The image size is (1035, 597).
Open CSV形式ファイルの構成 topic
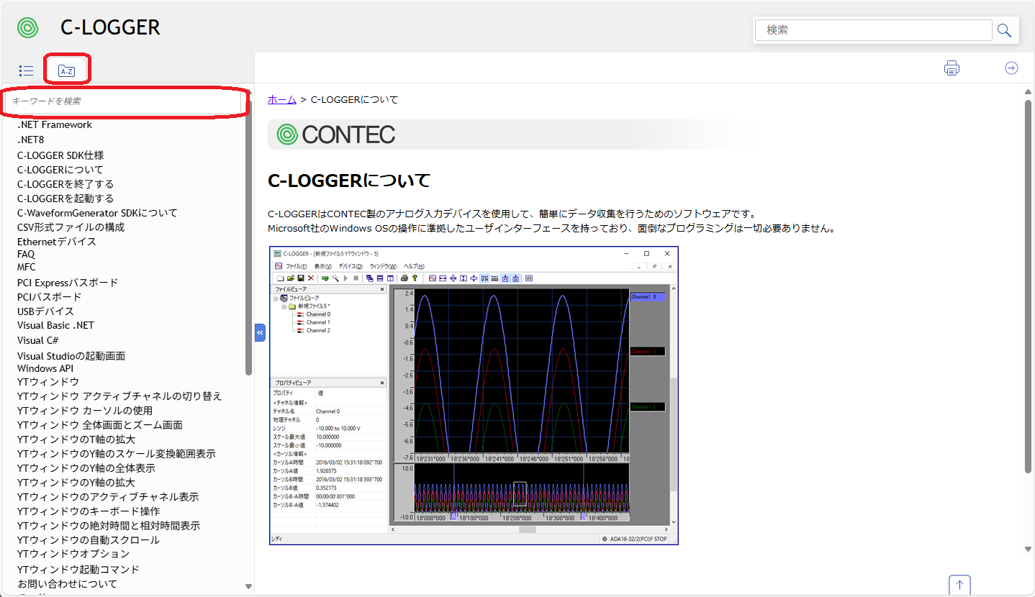(71, 227)
